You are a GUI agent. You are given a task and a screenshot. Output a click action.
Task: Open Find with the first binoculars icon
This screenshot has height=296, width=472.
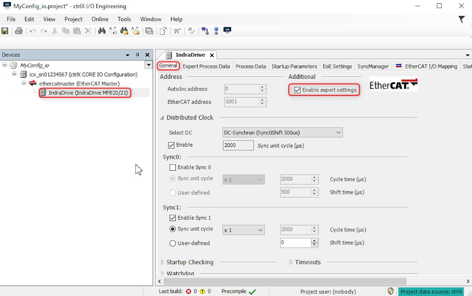tap(102, 31)
